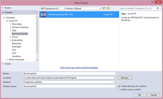The image size is (163, 99).
Task: Toggle Create directory for solution checkbox
Action: [119, 86]
